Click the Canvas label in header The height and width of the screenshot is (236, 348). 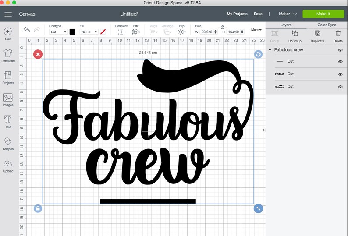click(x=27, y=14)
